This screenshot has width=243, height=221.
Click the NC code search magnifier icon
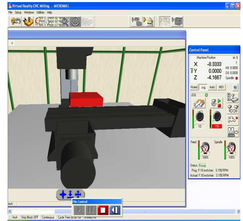(x=64, y=21)
